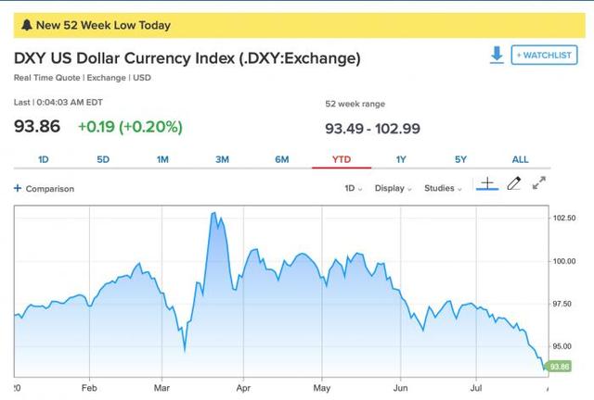Open the 1D interval dropdown

click(353, 188)
